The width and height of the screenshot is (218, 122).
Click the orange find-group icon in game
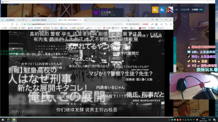(155, 10)
